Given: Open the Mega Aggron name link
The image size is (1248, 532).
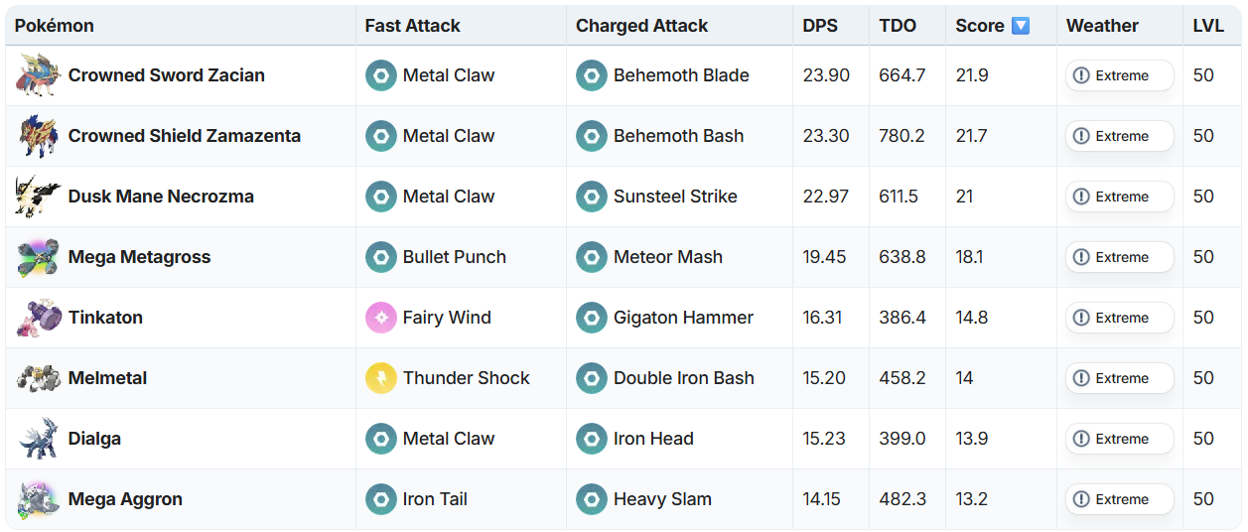Looking at the screenshot, I should point(125,499).
